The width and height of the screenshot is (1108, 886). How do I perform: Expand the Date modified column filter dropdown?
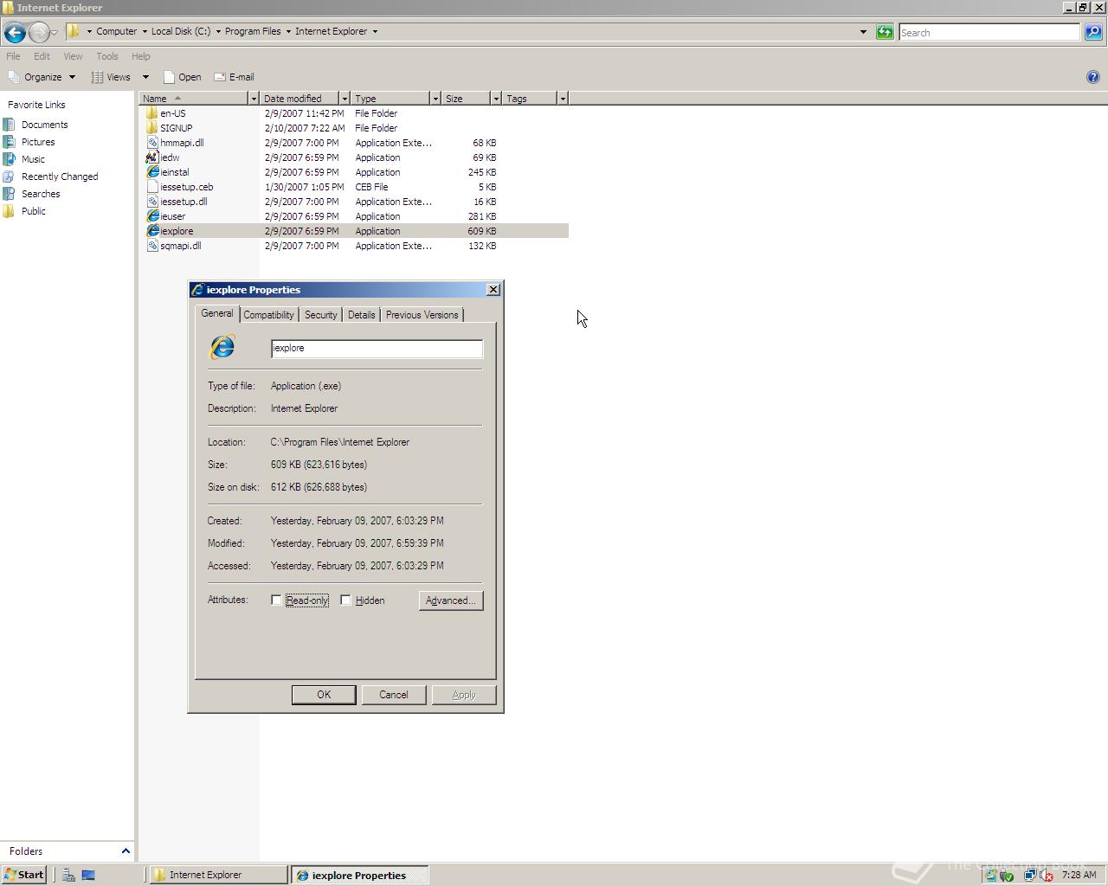point(345,99)
